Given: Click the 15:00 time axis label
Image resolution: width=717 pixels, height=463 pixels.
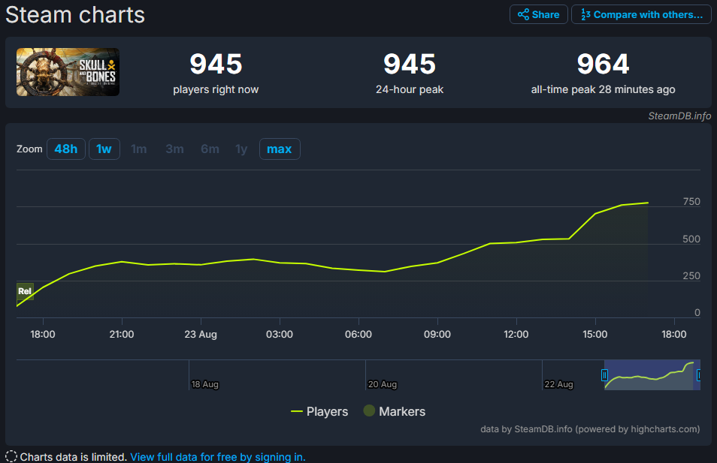Looking at the screenshot, I should pos(595,334).
